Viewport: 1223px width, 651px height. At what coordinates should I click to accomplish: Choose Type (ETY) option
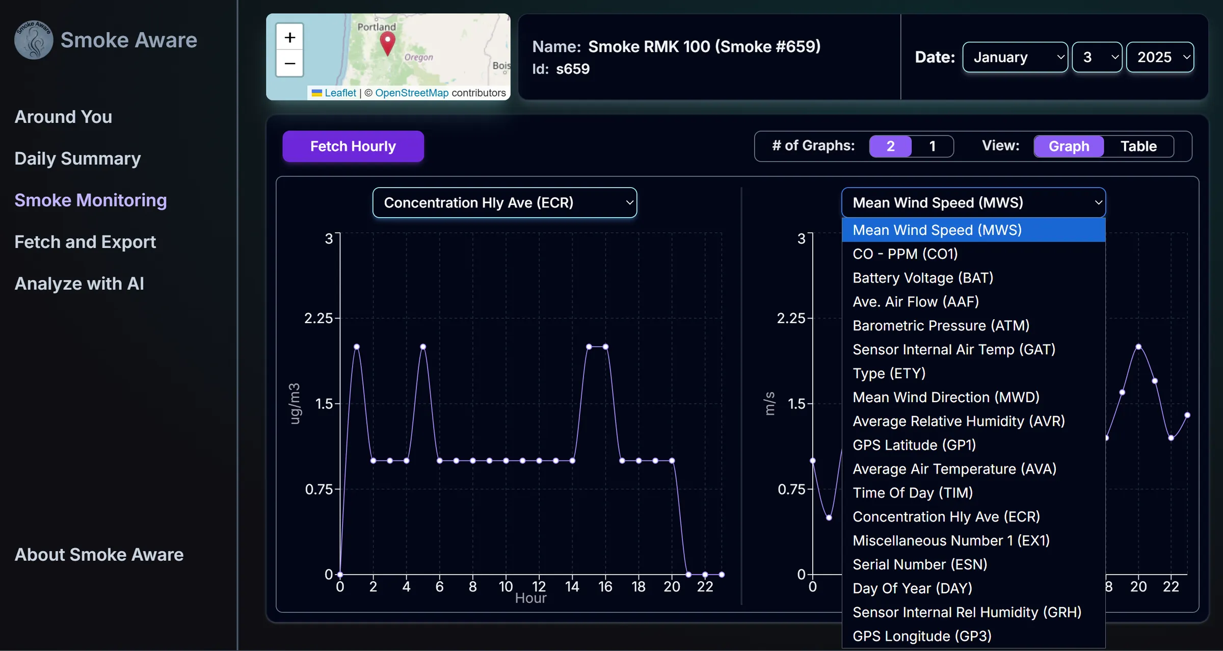click(x=973, y=374)
